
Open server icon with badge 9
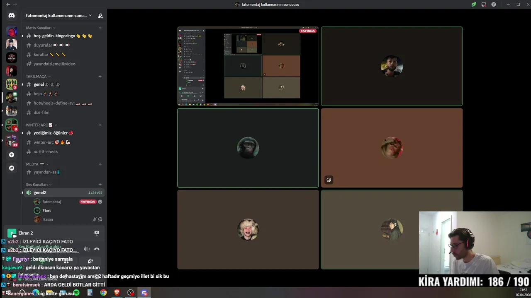point(12,125)
